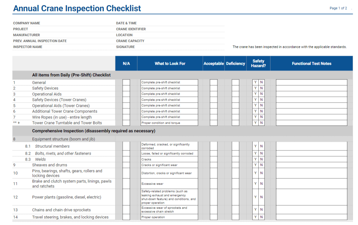The width and height of the screenshot is (358, 225).
Task: Mark Deficiency for Operational Aids row
Action: [x=236, y=94]
